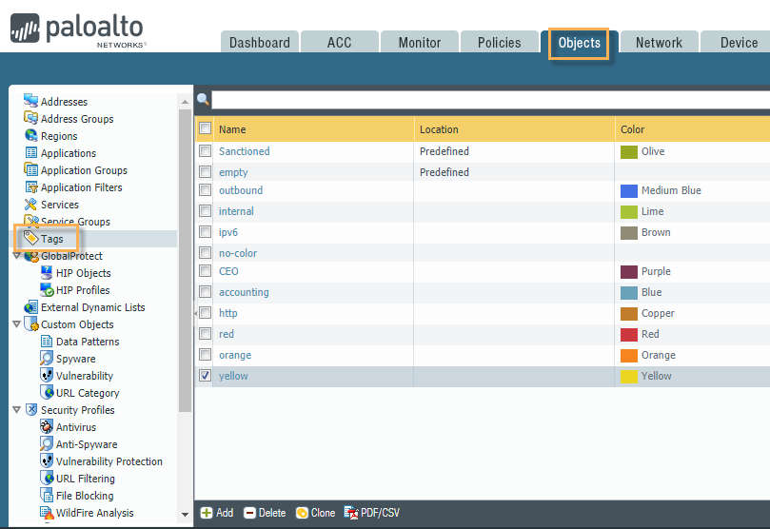Viewport: 770px width, 529px height.
Task: Check the orange tag checkbox
Action: pyautogui.click(x=205, y=355)
